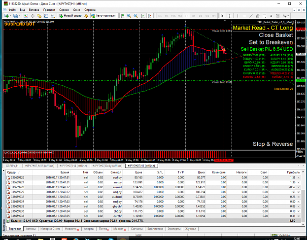This screenshot has height=240, width=308.
Task: Open the Вставка menu
Action: 34,10
